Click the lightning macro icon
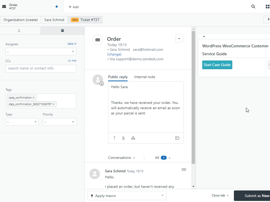Viewport: 270px width, 202px height. click(92, 196)
